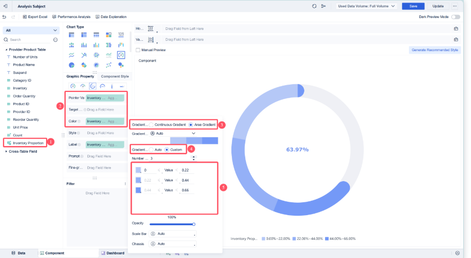The height and width of the screenshot is (258, 471).
Task: Expand the Cross-Table Field tree node
Action: [x=7, y=151]
